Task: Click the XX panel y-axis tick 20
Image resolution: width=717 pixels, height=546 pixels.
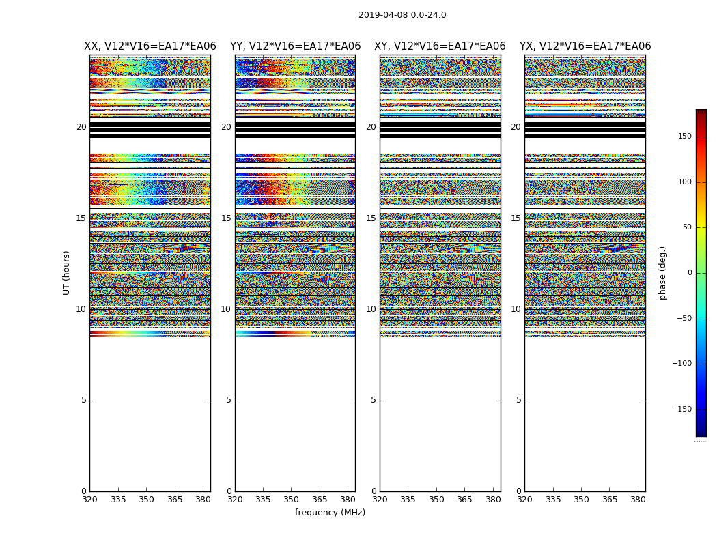Action: [81, 127]
